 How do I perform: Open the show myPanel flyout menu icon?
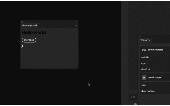point(76,26)
